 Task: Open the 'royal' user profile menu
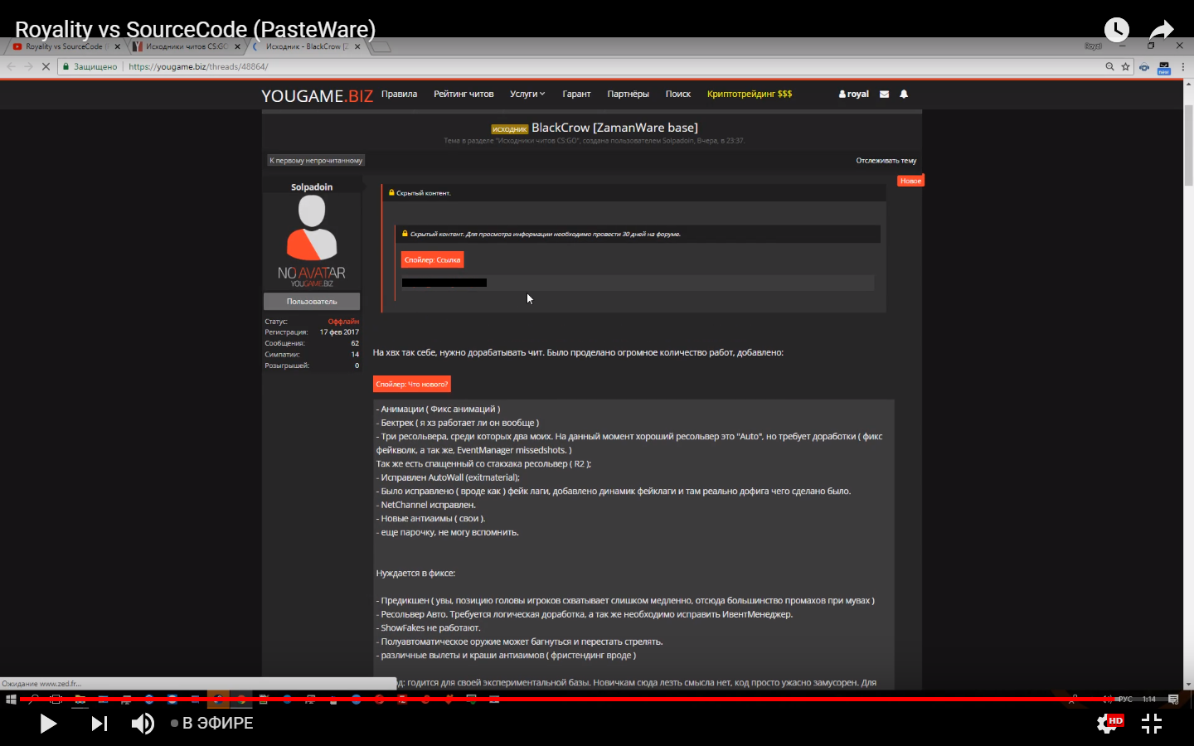point(854,94)
